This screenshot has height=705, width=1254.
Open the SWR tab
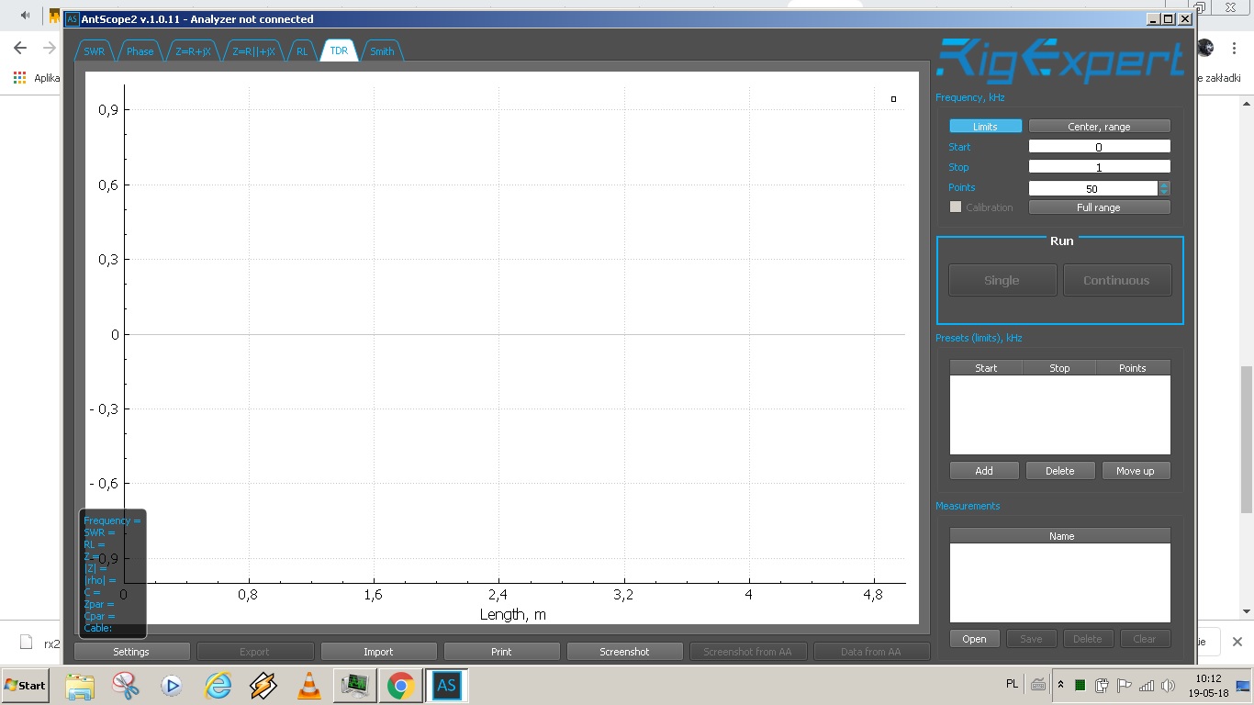pos(95,51)
